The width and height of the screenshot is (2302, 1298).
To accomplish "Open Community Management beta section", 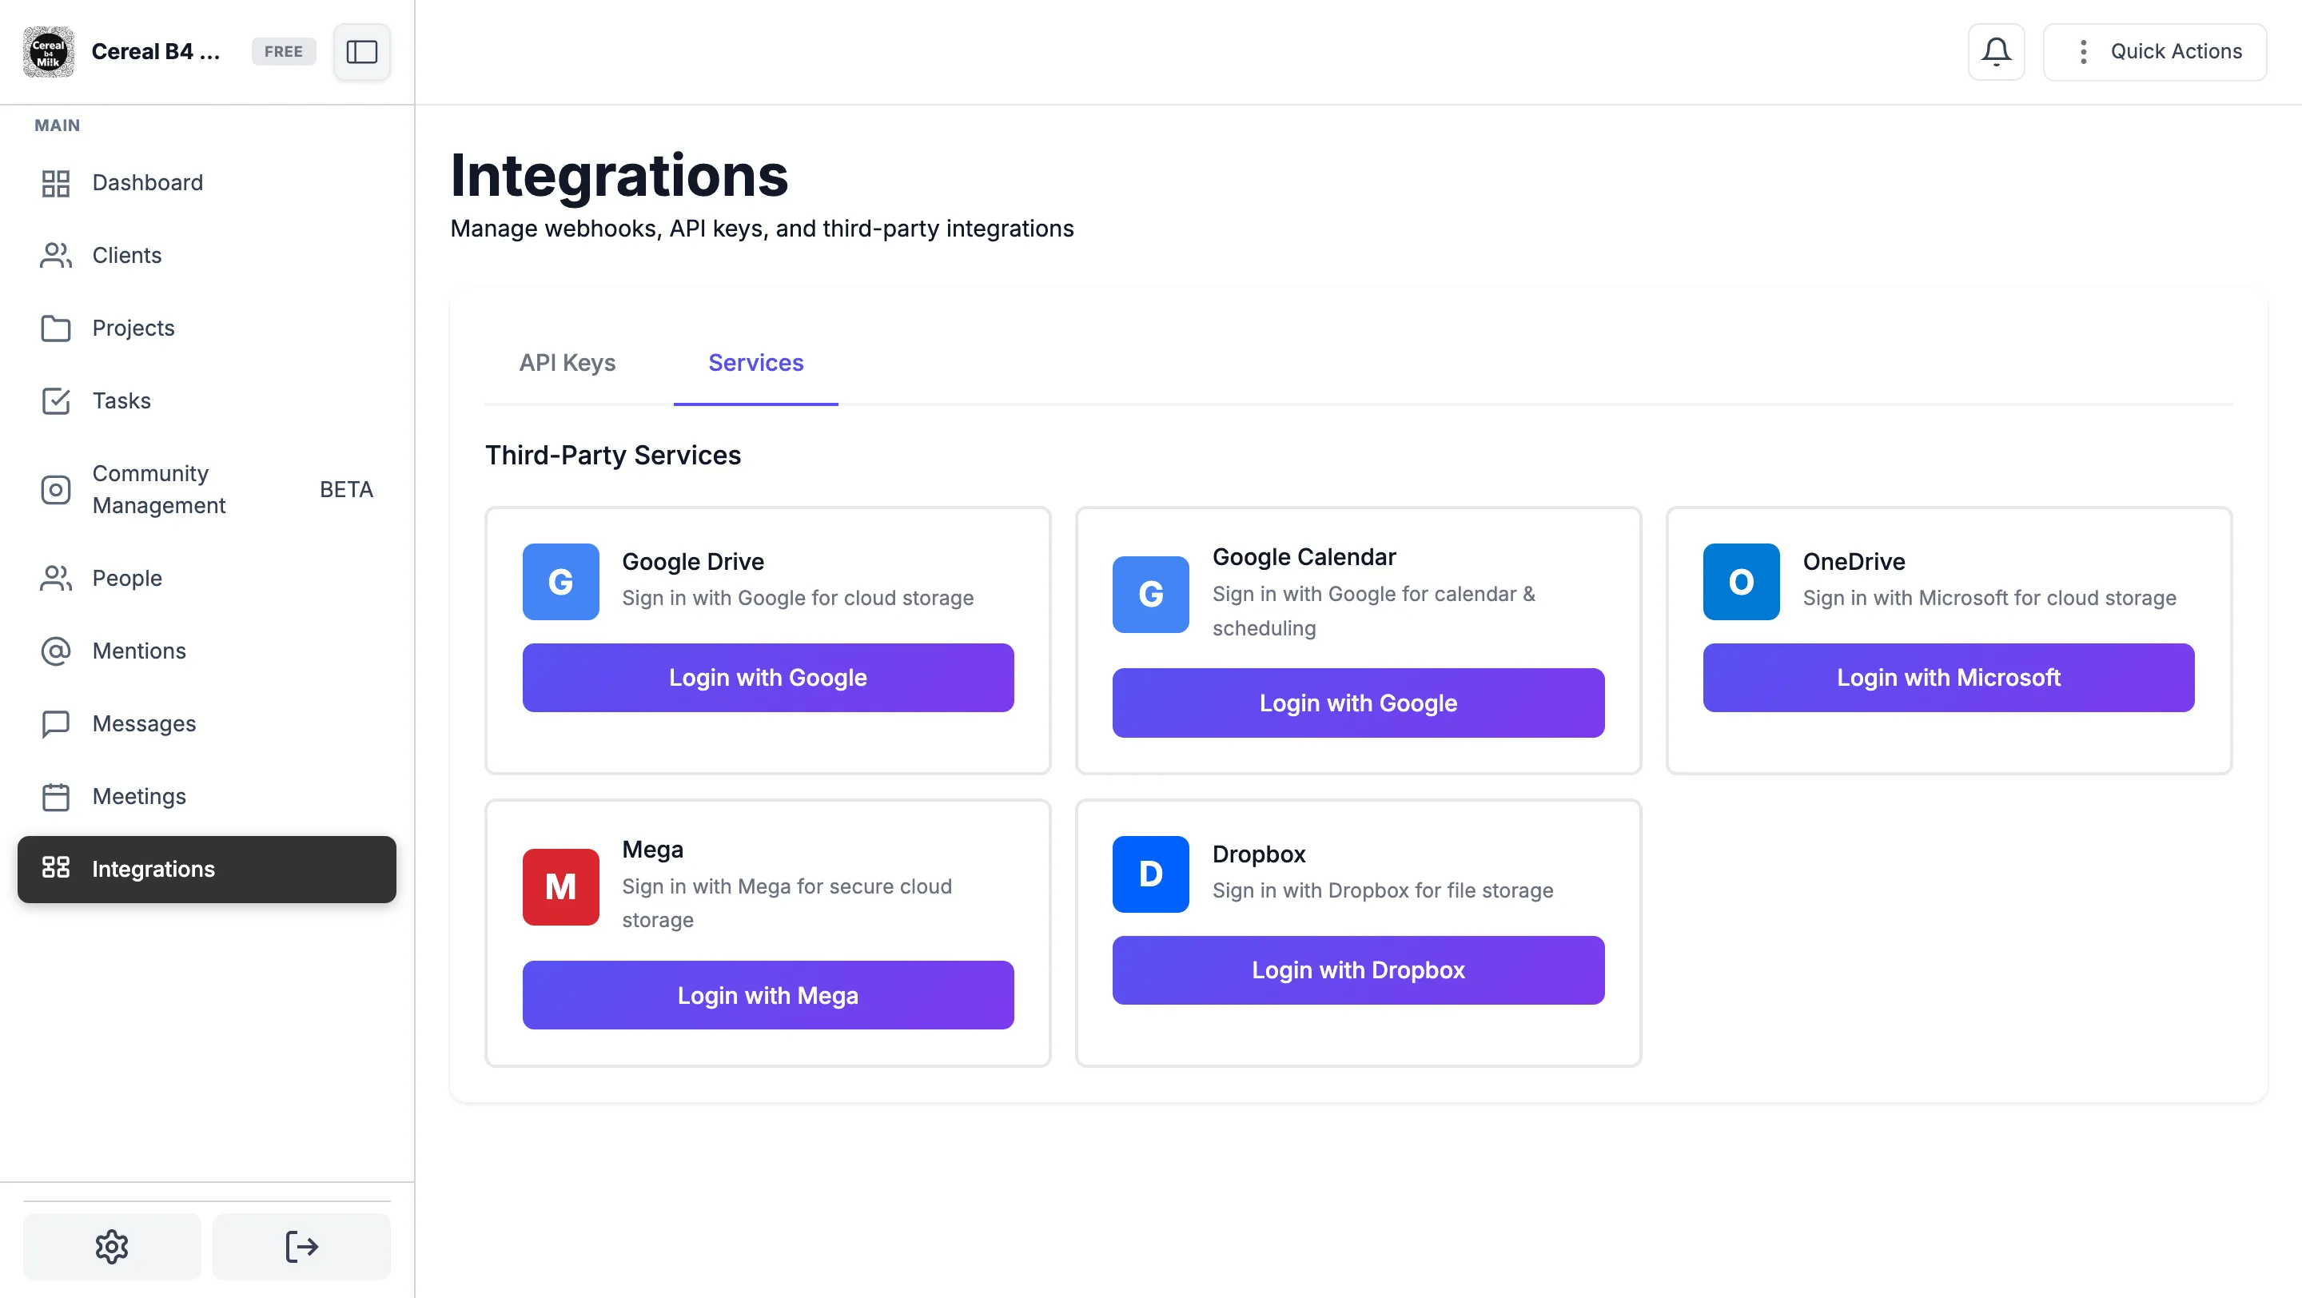I will 159,489.
